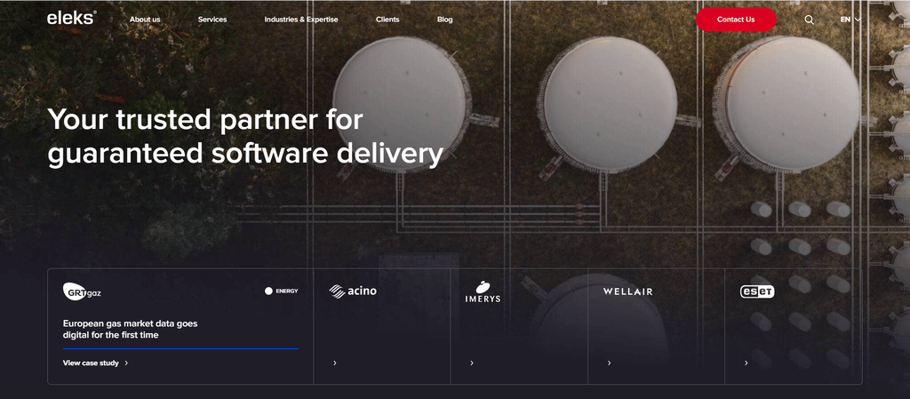The width and height of the screenshot is (910, 399).
Task: Open Industries & Expertise menu
Action: (x=301, y=20)
